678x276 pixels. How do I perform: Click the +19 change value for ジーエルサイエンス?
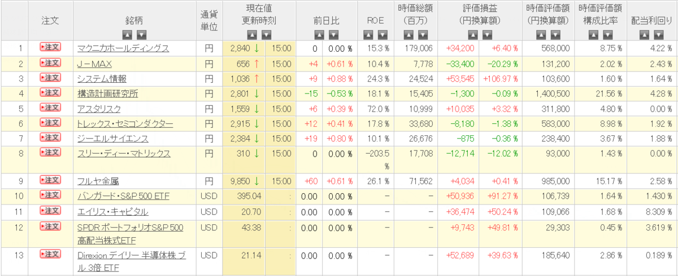311,139
